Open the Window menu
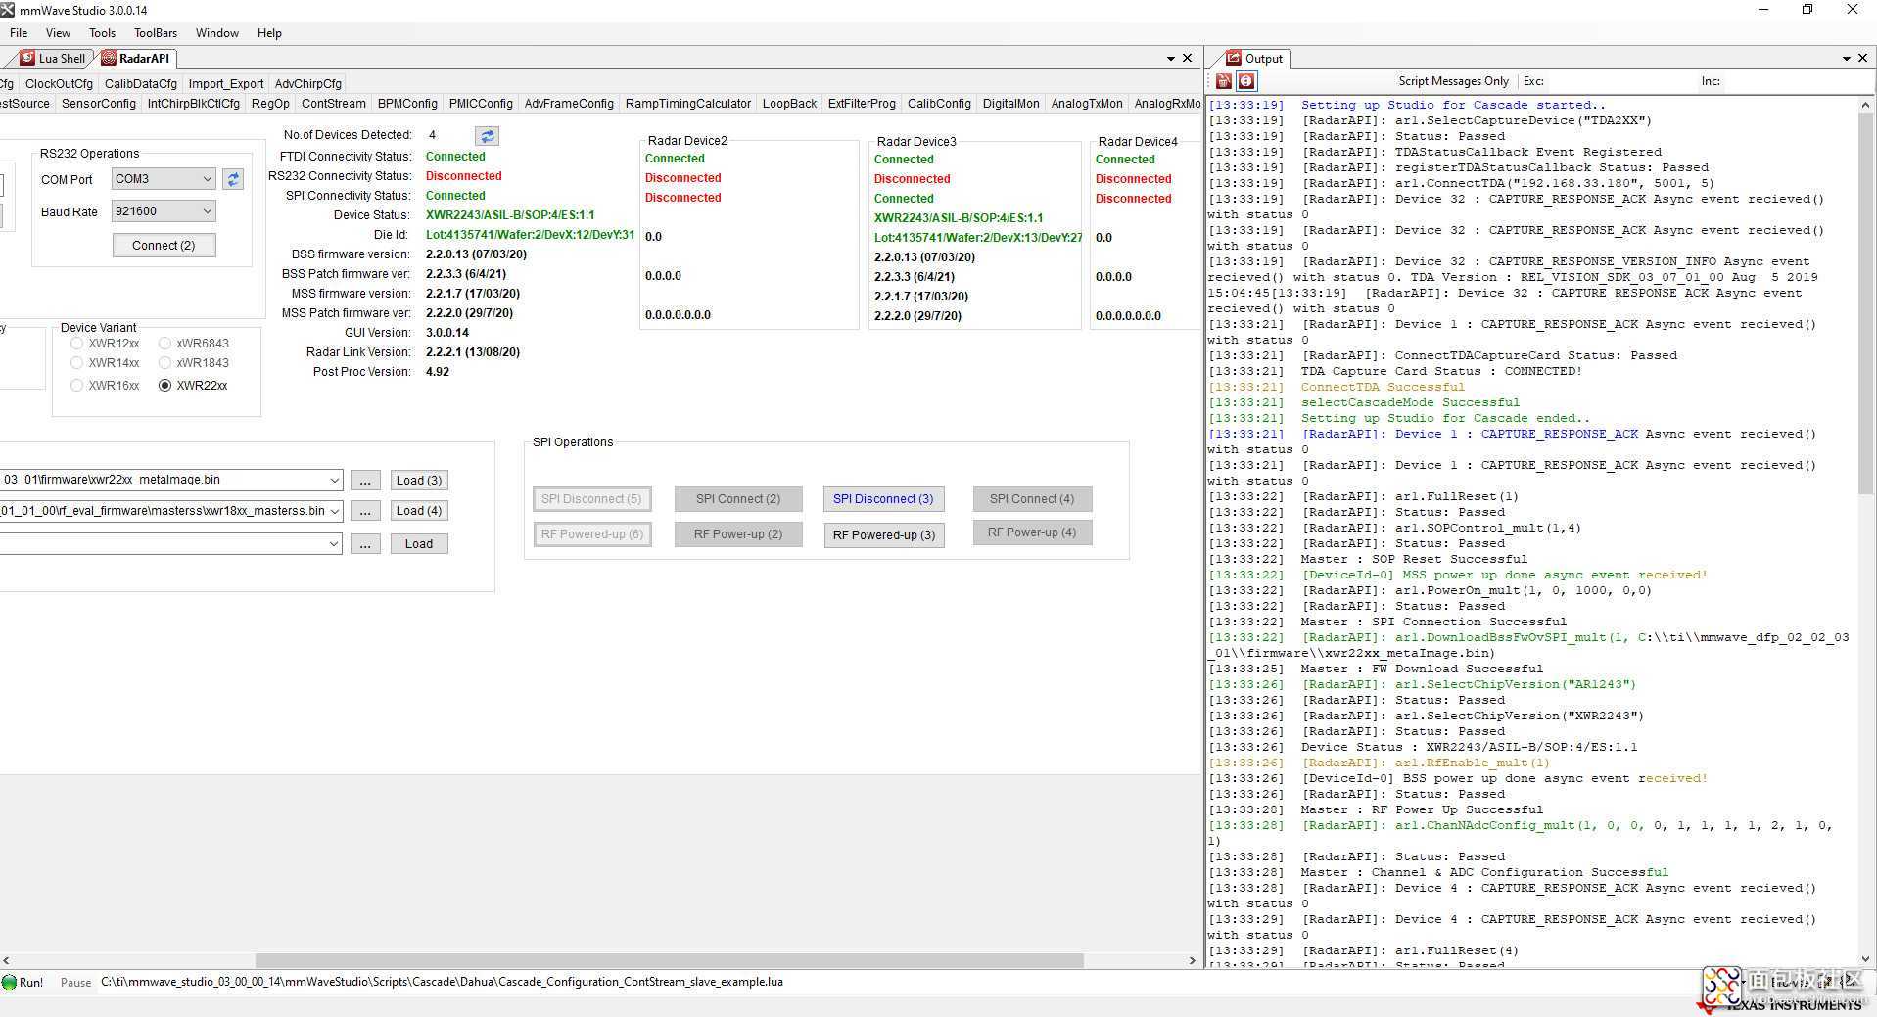 217,33
